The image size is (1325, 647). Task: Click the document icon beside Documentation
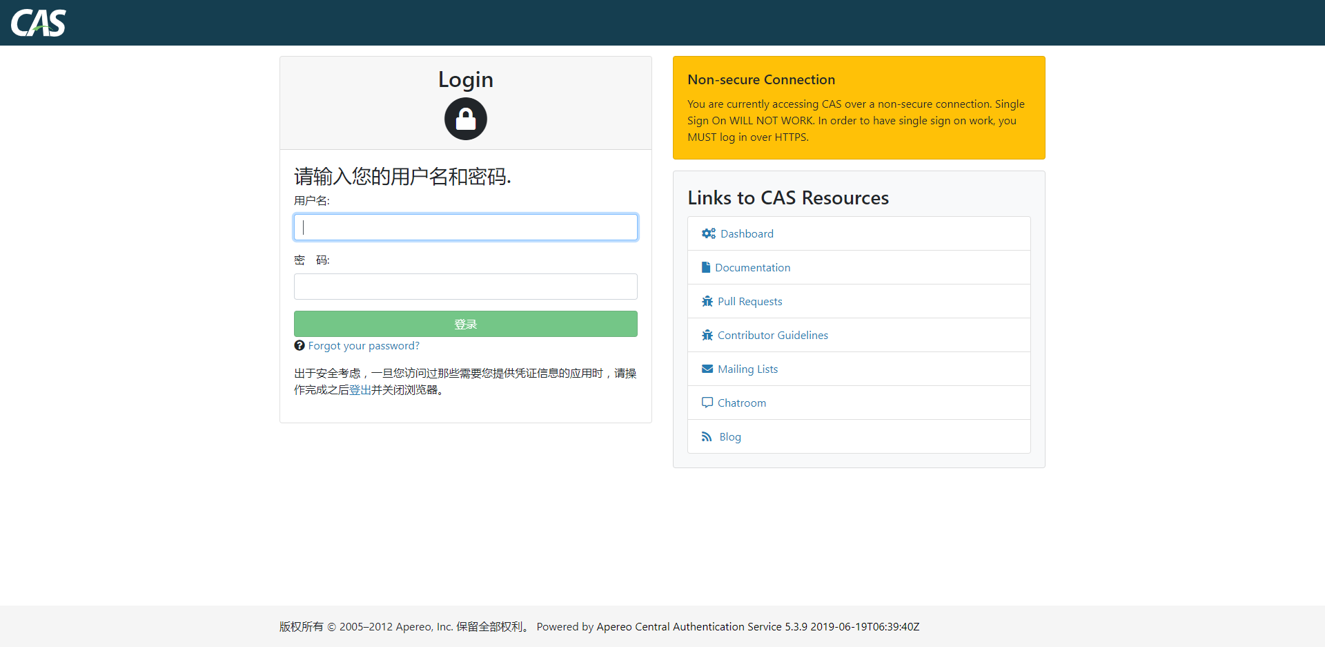pos(706,267)
